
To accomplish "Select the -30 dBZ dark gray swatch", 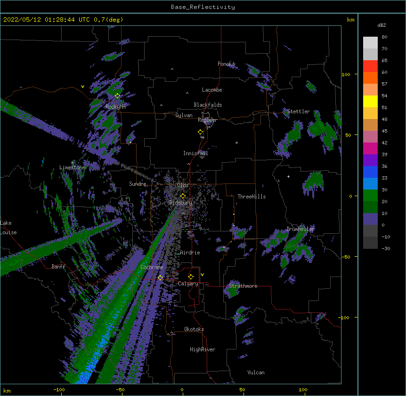I will pyautogui.click(x=370, y=243).
